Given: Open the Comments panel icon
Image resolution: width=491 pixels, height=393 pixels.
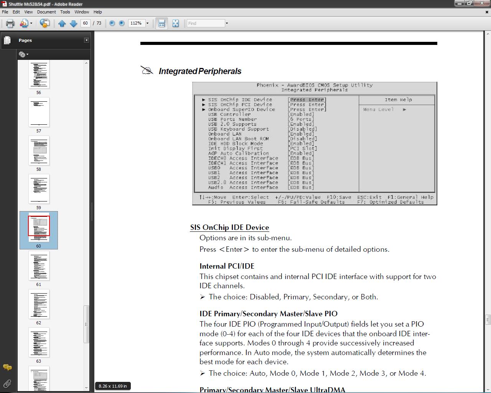Looking at the screenshot, I should [7, 368].
